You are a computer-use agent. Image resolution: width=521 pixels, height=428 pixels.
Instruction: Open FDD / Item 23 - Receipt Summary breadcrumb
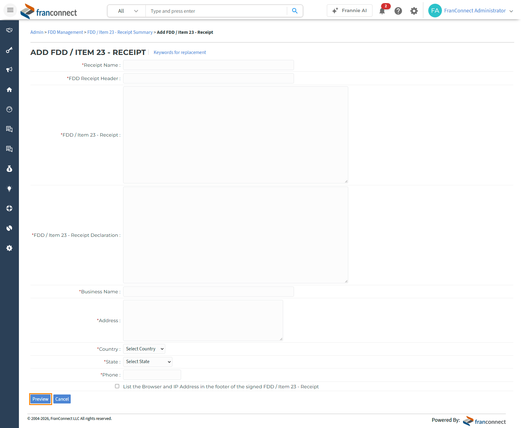point(120,32)
